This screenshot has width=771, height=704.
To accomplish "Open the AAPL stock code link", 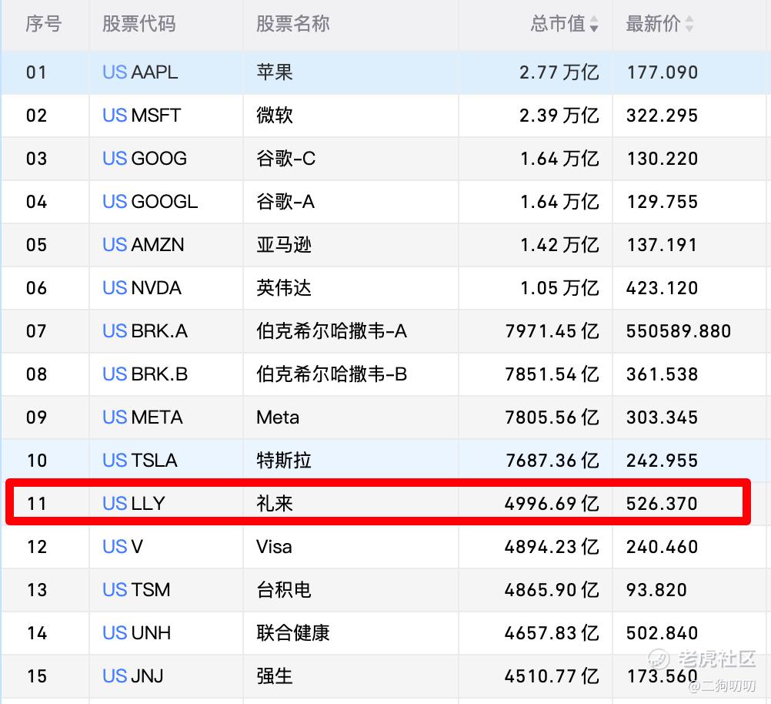I will 140,72.
